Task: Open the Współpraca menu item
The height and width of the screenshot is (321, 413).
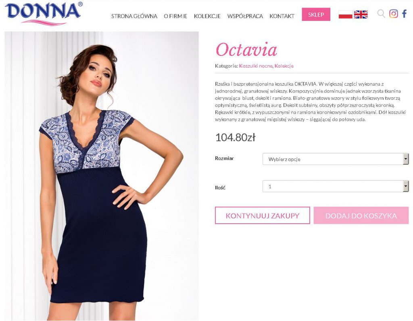Action: coord(245,16)
